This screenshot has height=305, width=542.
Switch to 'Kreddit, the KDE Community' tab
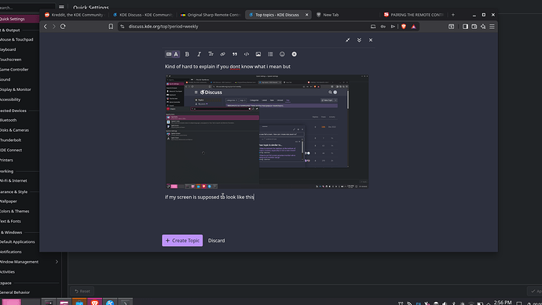point(74,15)
